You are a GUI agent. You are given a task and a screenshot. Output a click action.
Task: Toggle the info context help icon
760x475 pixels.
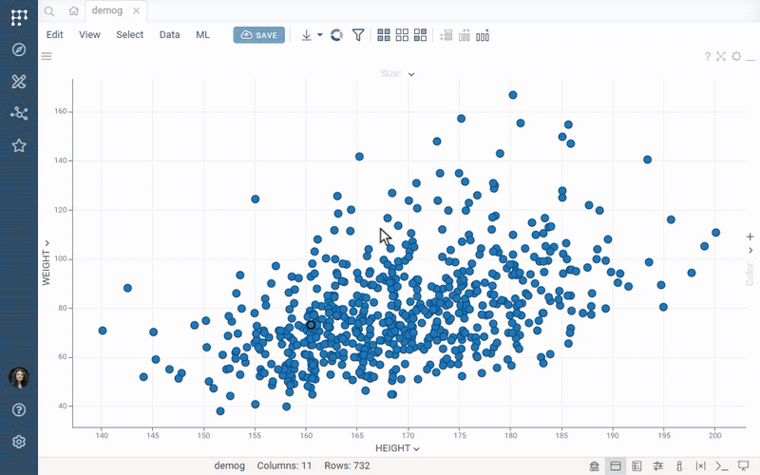coord(679,466)
